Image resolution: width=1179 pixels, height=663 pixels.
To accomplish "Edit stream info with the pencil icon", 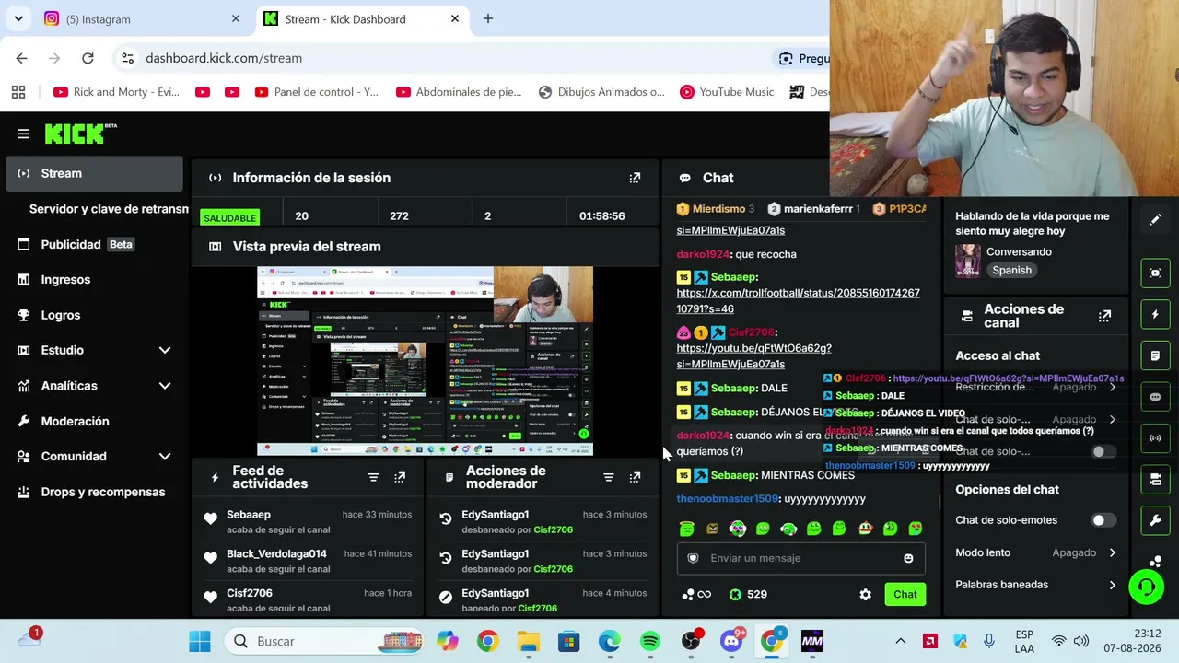I will [x=1155, y=220].
